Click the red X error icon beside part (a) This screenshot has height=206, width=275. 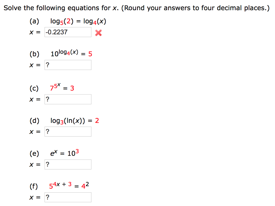pyautogui.click(x=98, y=33)
